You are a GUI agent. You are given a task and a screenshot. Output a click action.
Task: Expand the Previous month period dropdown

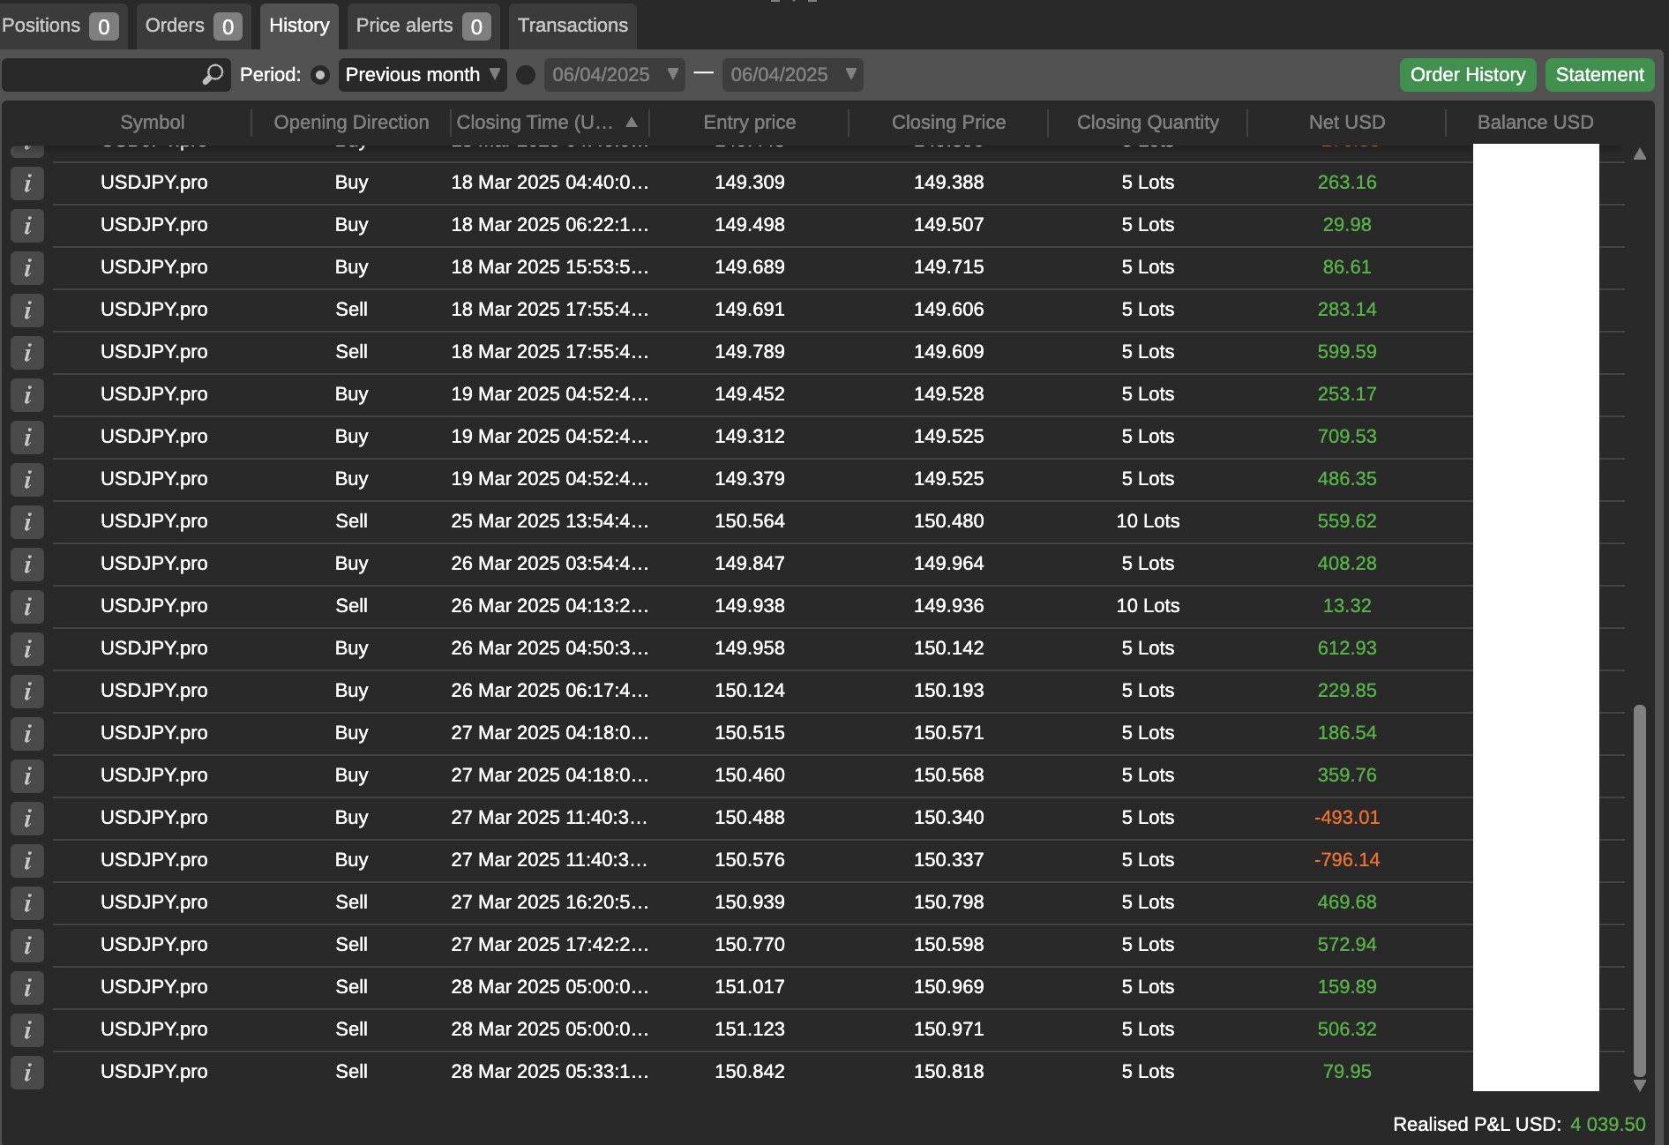pos(422,75)
